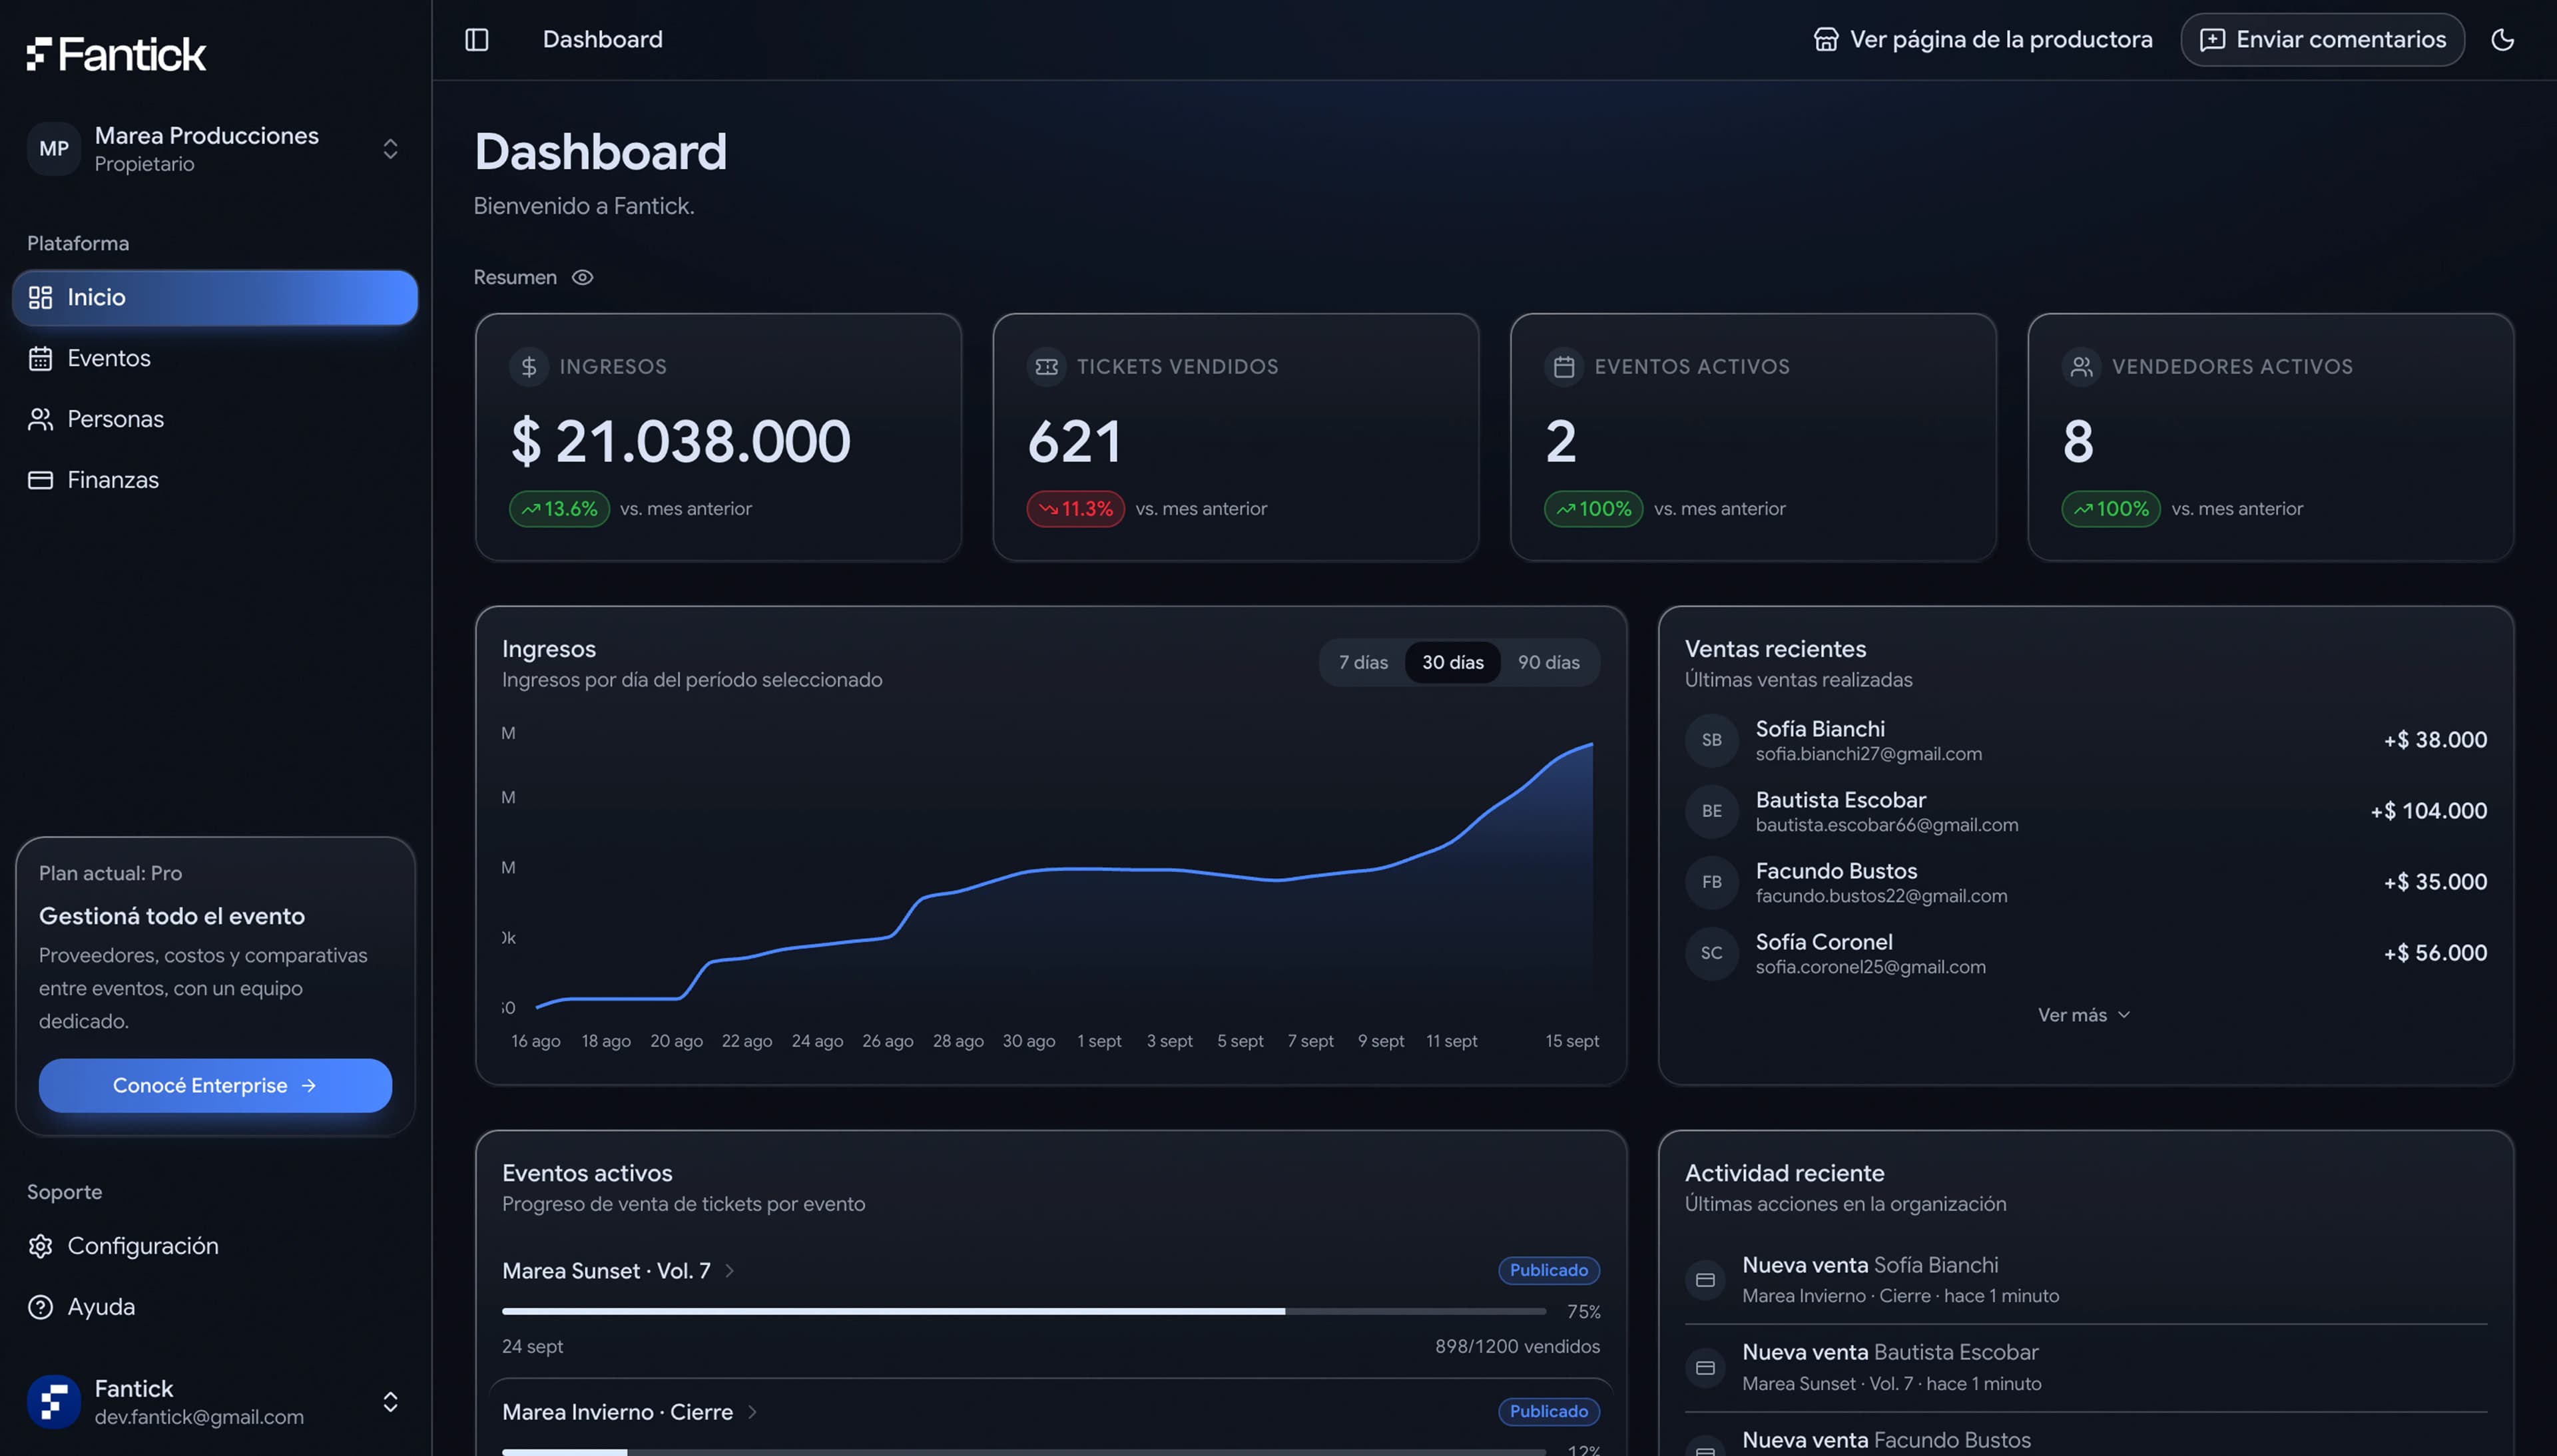
Task: Click the Finanzas card icon in sidebar
Action: pyautogui.click(x=40, y=481)
